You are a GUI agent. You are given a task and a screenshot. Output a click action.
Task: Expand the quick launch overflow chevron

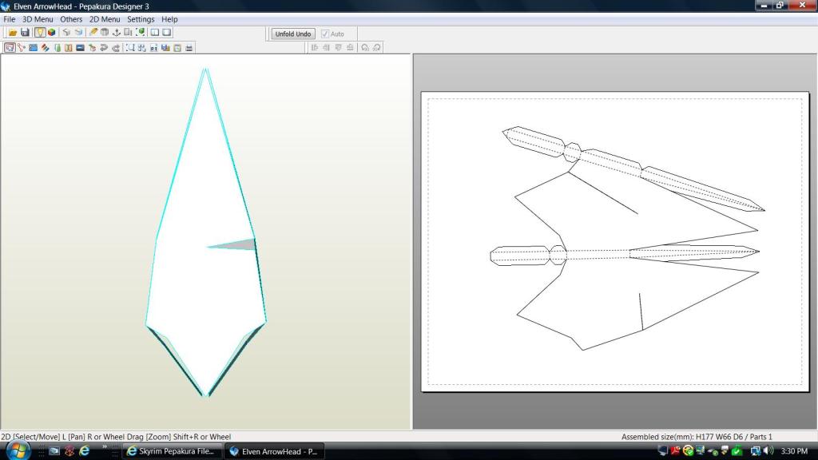click(105, 447)
